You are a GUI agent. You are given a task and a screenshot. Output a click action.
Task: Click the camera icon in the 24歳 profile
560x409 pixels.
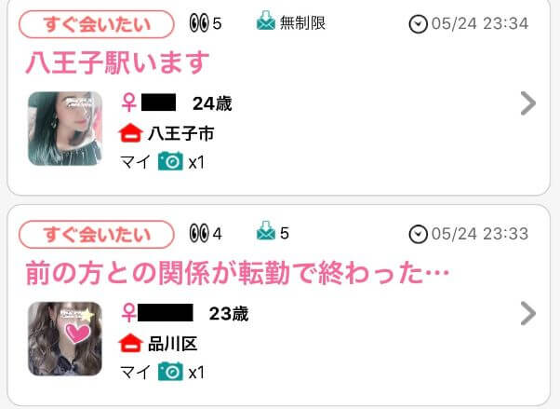point(170,161)
